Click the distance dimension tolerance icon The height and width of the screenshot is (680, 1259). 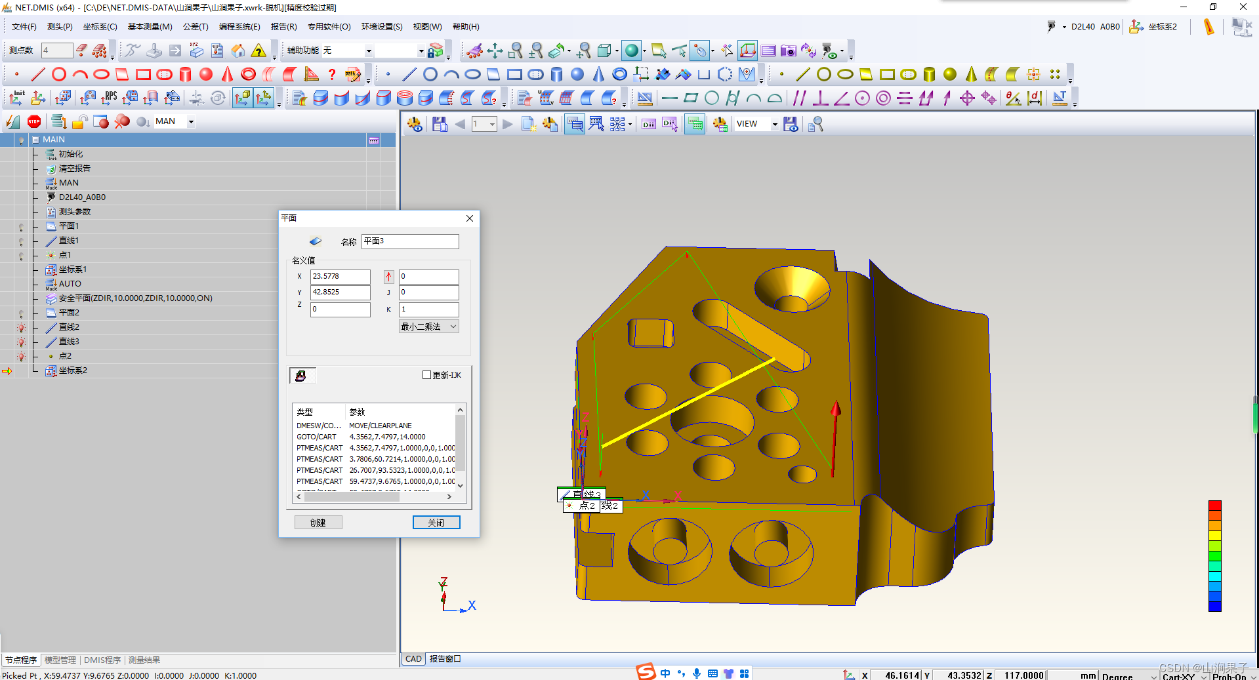pyautogui.click(x=1035, y=98)
